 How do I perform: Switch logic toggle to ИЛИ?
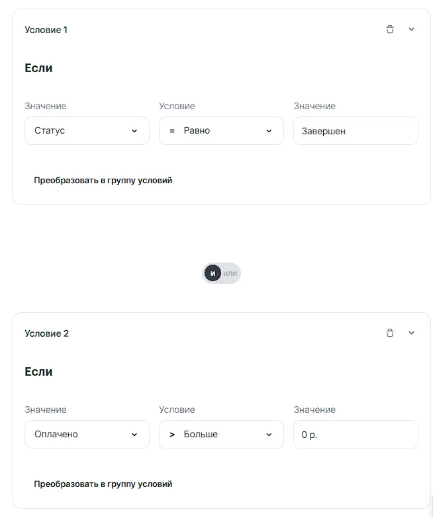click(230, 273)
